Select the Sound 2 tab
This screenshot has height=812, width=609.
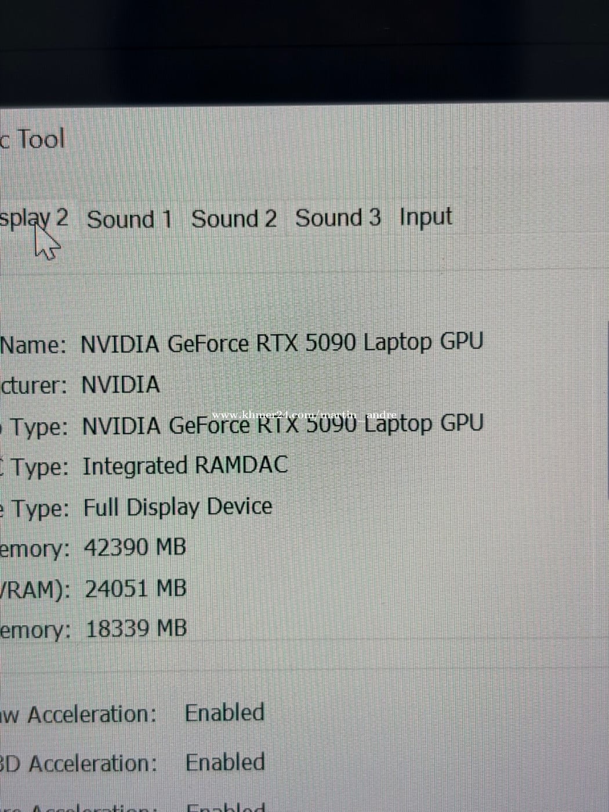coord(234,219)
